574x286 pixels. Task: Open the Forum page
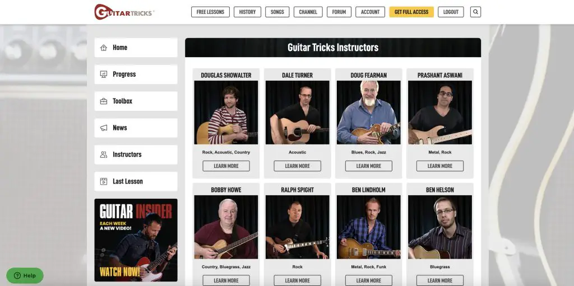click(339, 12)
